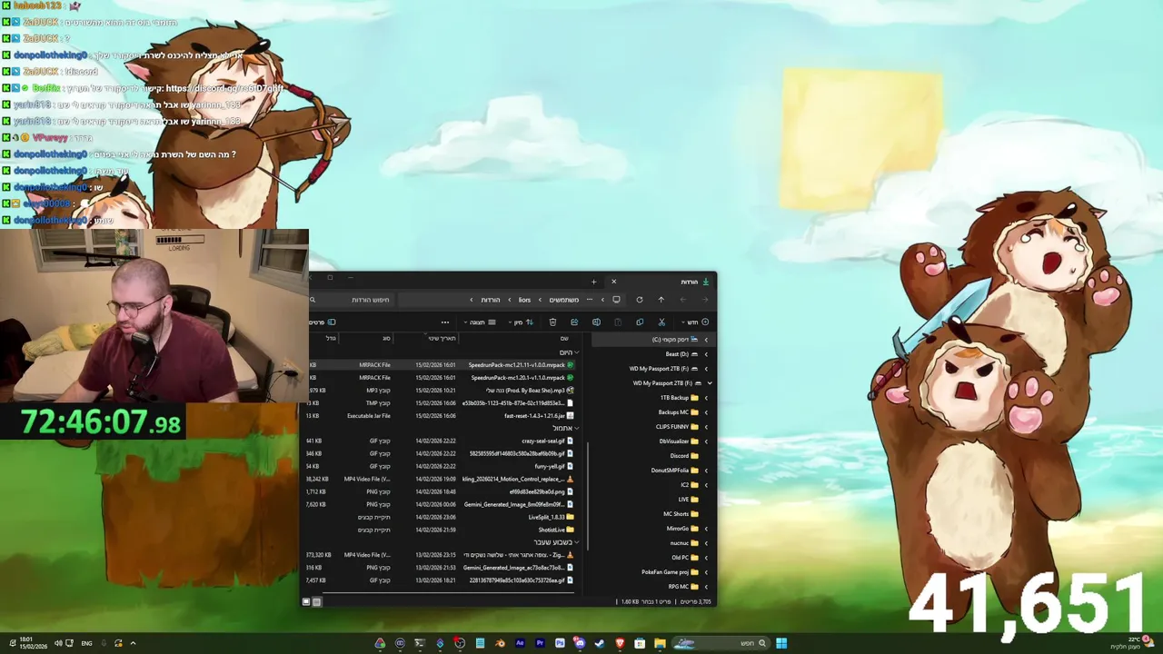Open the Windows Start menu

(x=781, y=643)
